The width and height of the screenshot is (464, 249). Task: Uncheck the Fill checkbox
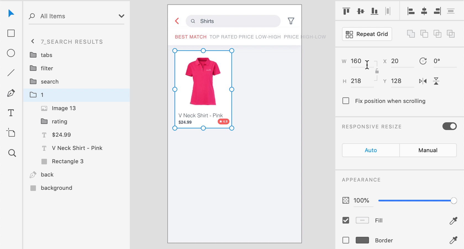346,220
